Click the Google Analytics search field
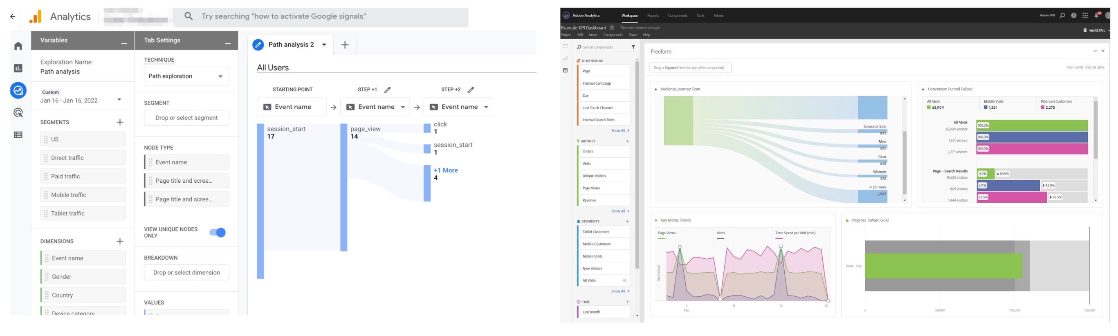 321,17
